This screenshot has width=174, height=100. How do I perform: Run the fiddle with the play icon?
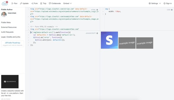tap(14, 4)
